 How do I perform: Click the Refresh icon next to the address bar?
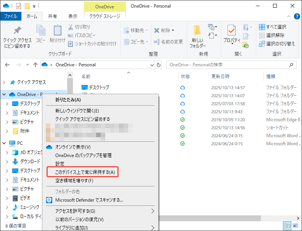pyautogui.click(x=159, y=65)
